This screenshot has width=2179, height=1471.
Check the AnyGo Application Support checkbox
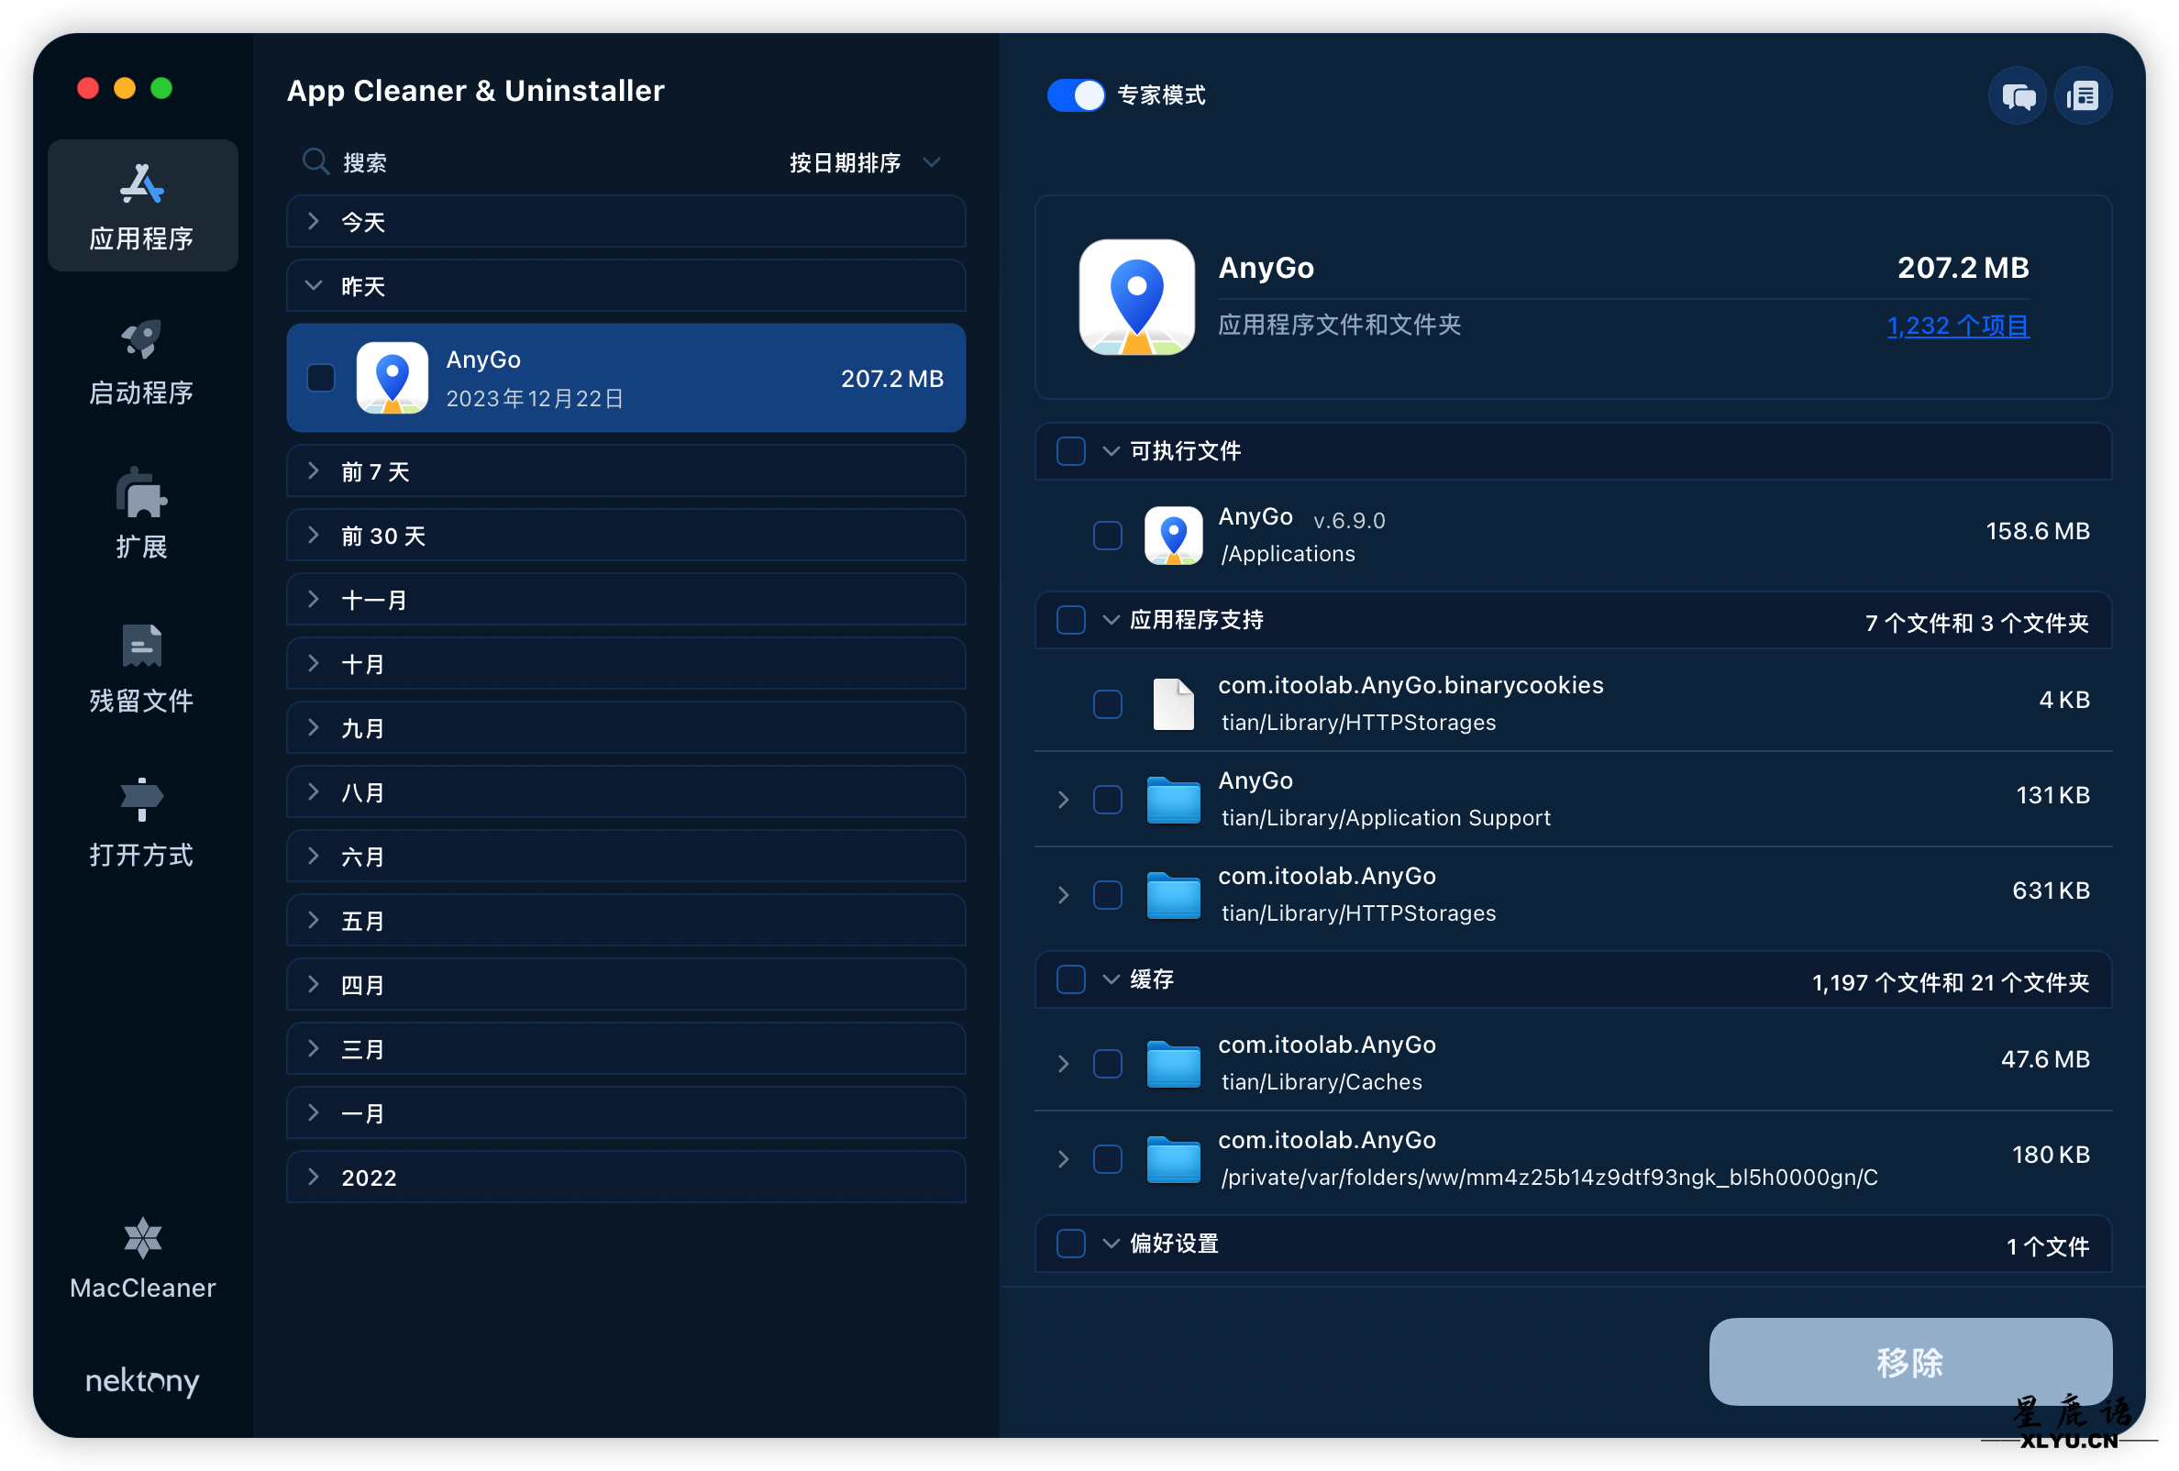[1107, 800]
